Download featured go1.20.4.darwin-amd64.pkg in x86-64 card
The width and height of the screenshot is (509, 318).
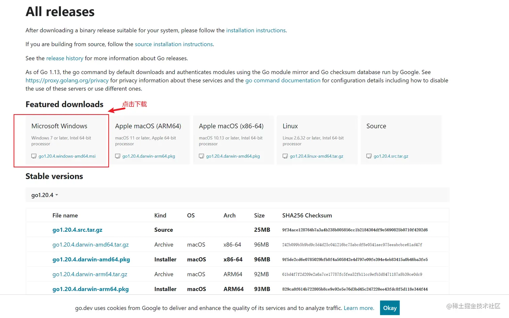(233, 156)
